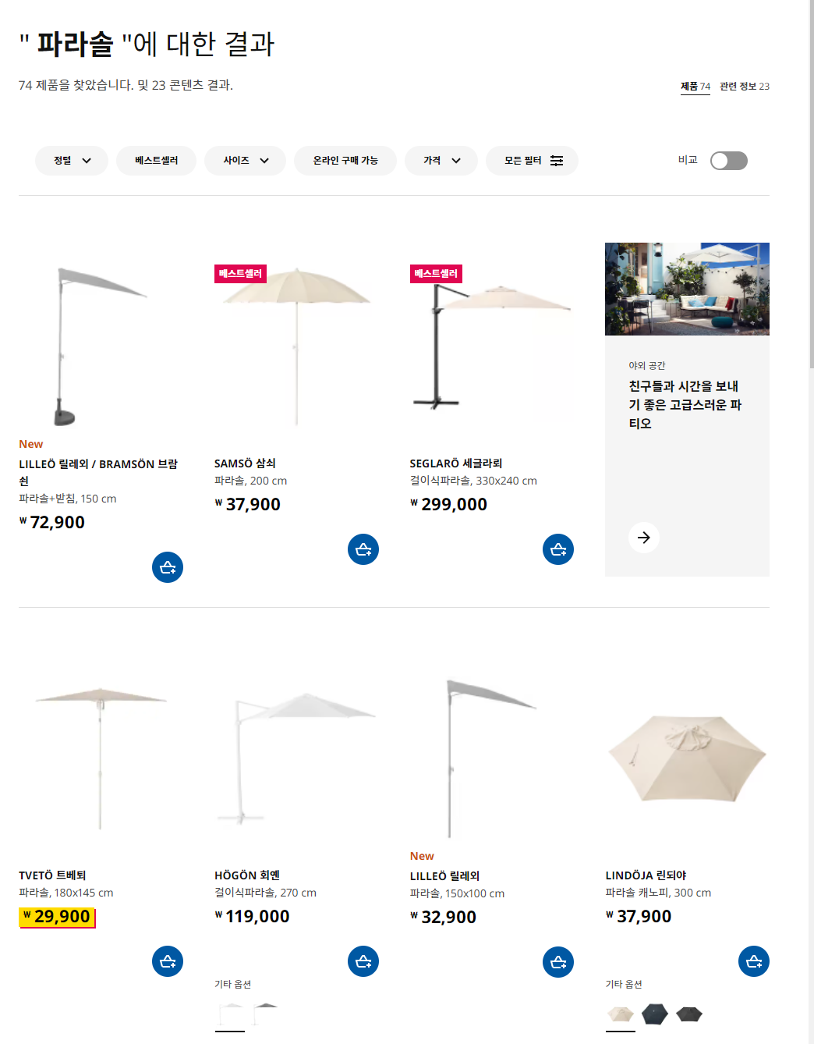The image size is (814, 1044).
Task: Select the dark blue LINDÖJA canopy swatch
Action: coord(654,1014)
